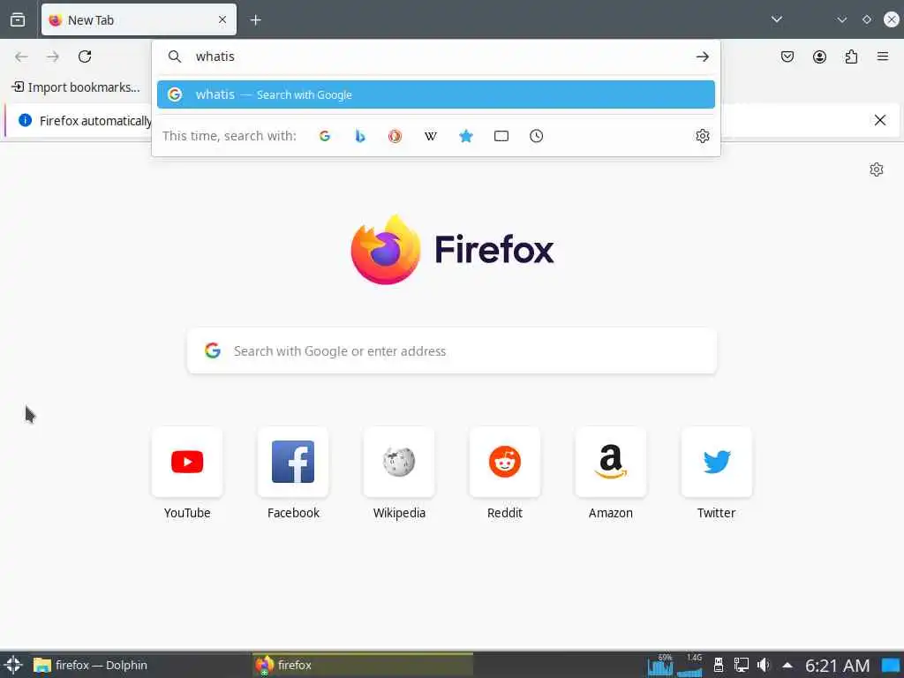Viewport: 904px width, 678px height.
Task: Select the New Tab tab
Action: tap(139, 19)
